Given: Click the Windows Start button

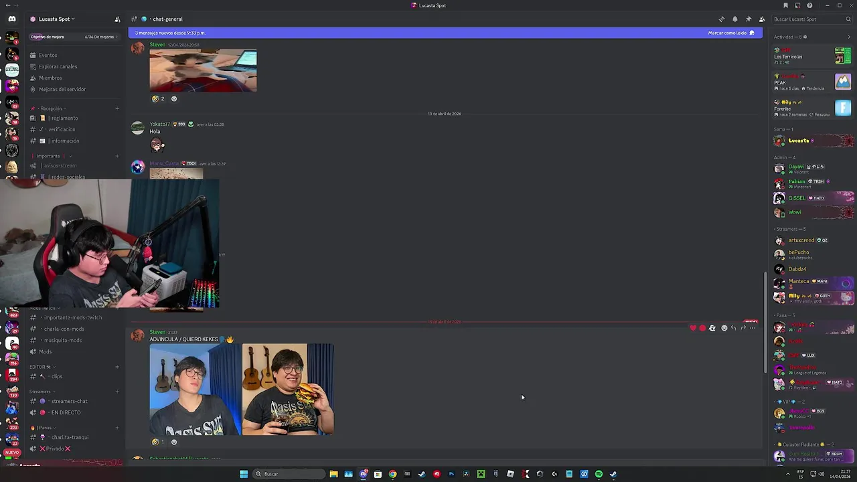Looking at the screenshot, I should click(244, 474).
